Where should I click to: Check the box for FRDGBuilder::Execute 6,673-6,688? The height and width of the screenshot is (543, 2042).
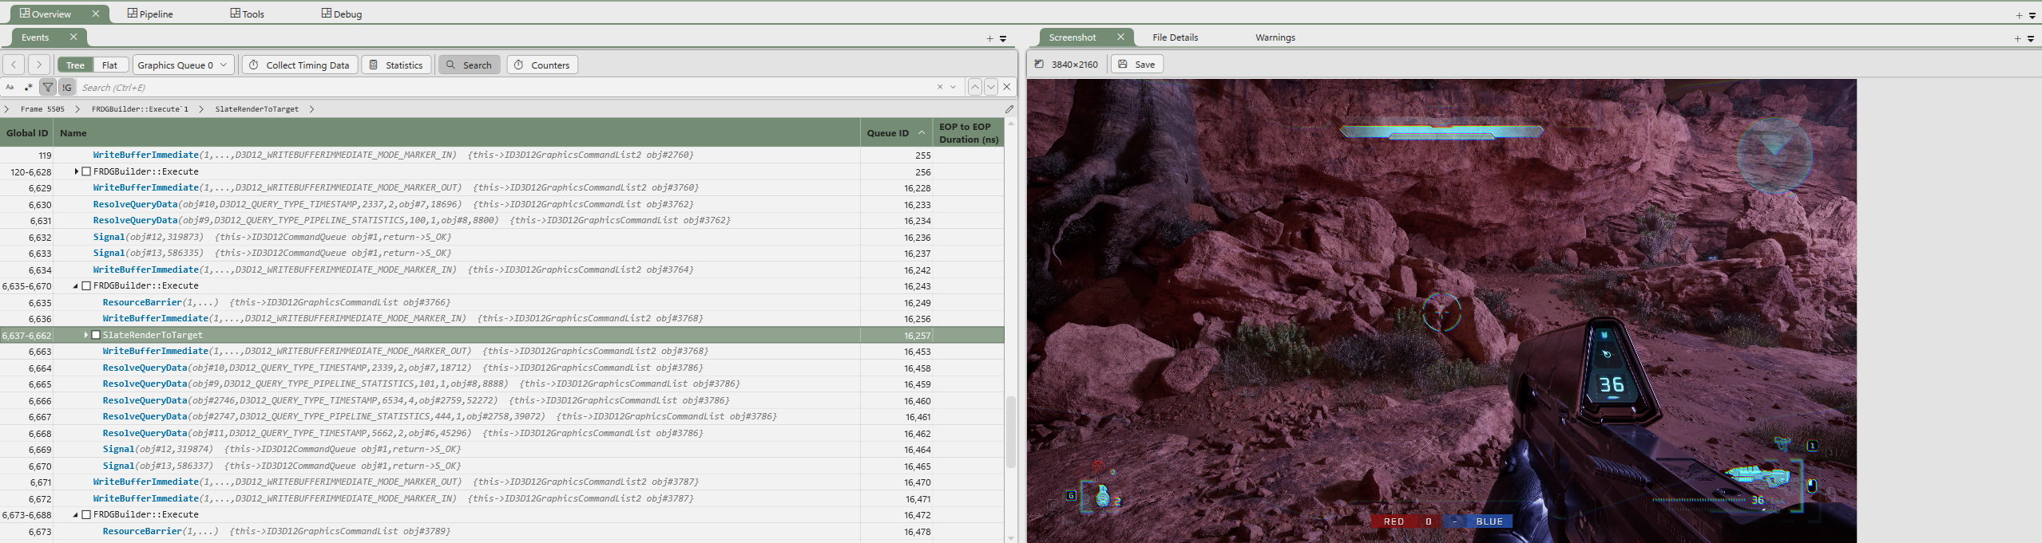[86, 514]
